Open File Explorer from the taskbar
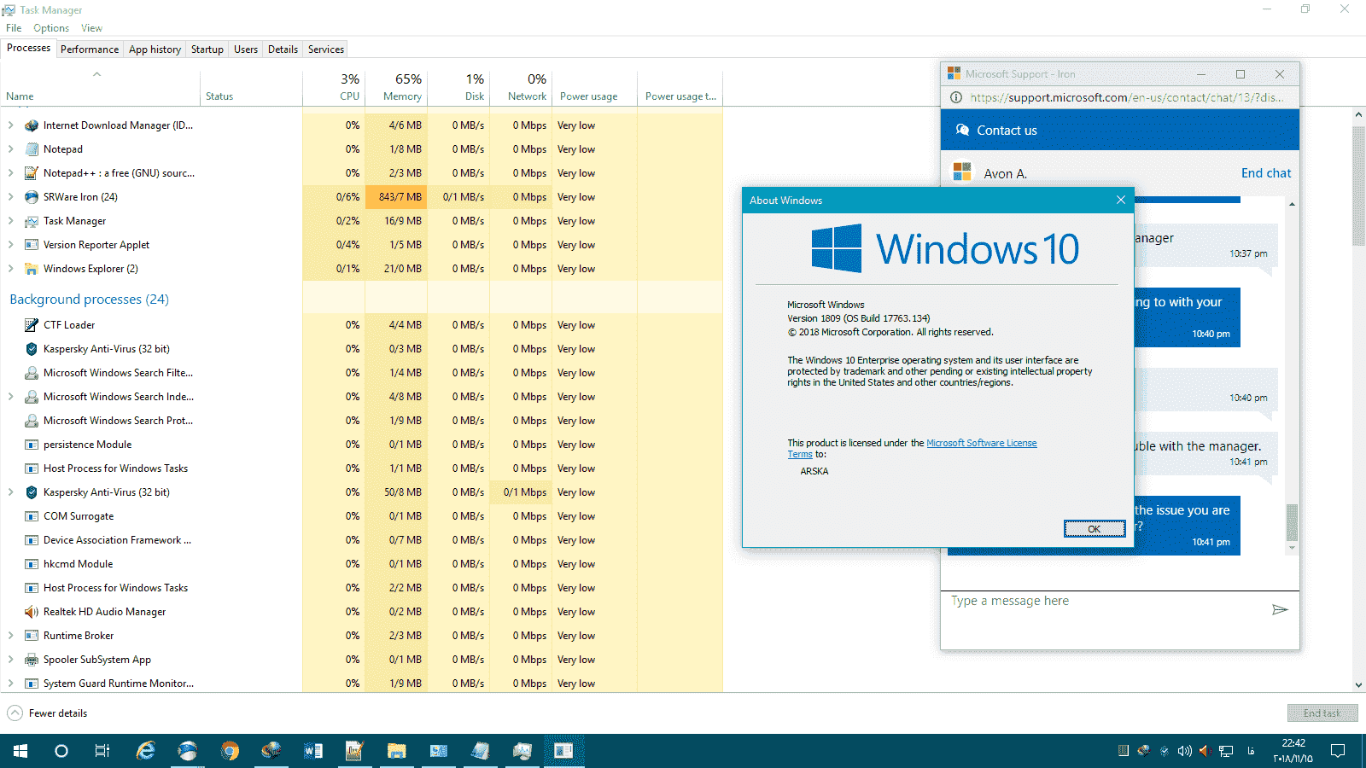 tap(396, 751)
